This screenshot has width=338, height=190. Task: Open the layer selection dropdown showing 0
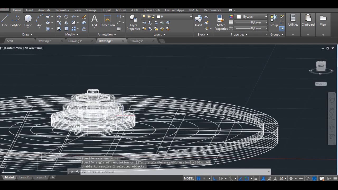(x=167, y=17)
